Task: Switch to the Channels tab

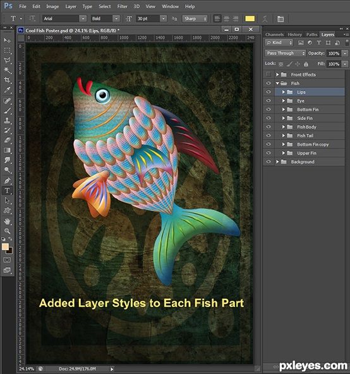Action: click(274, 35)
